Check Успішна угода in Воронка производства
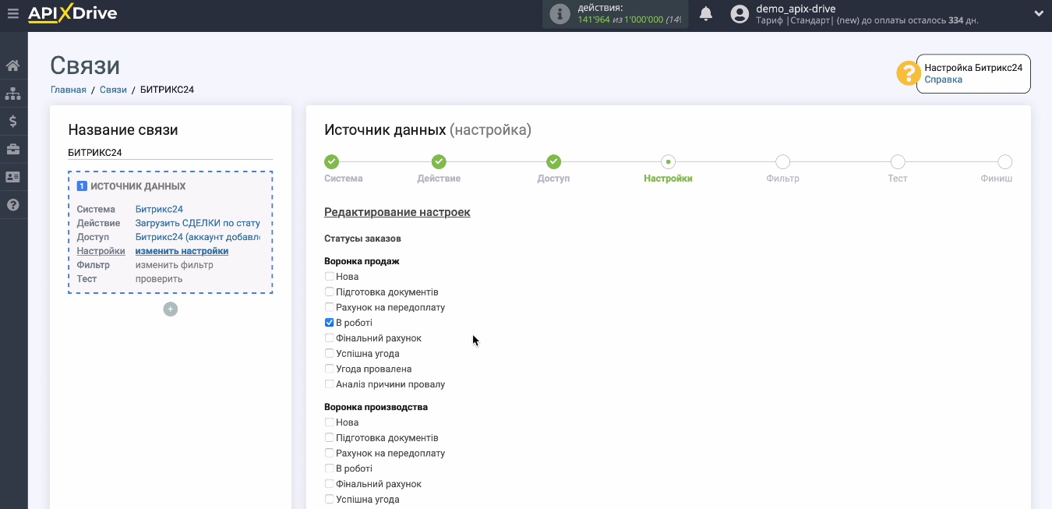 point(330,500)
